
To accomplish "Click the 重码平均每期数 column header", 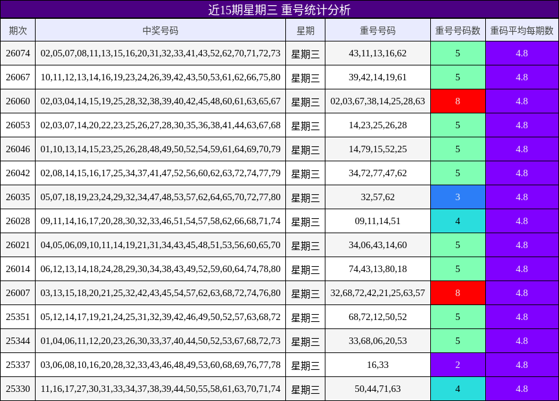I will point(522,30).
